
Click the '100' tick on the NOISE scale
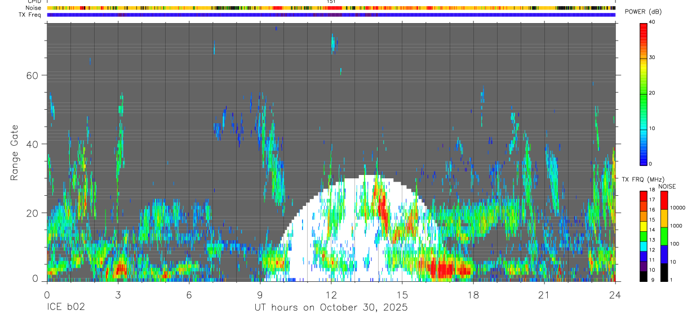675,244
